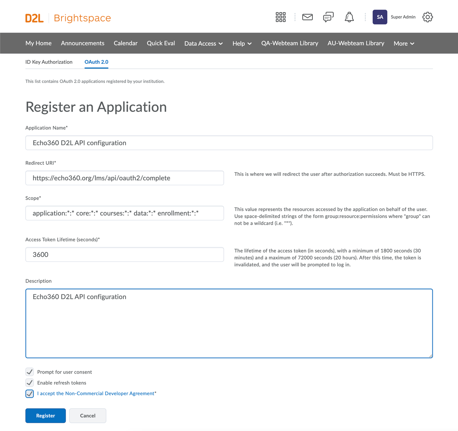Open the update alerts bell icon

349,17
